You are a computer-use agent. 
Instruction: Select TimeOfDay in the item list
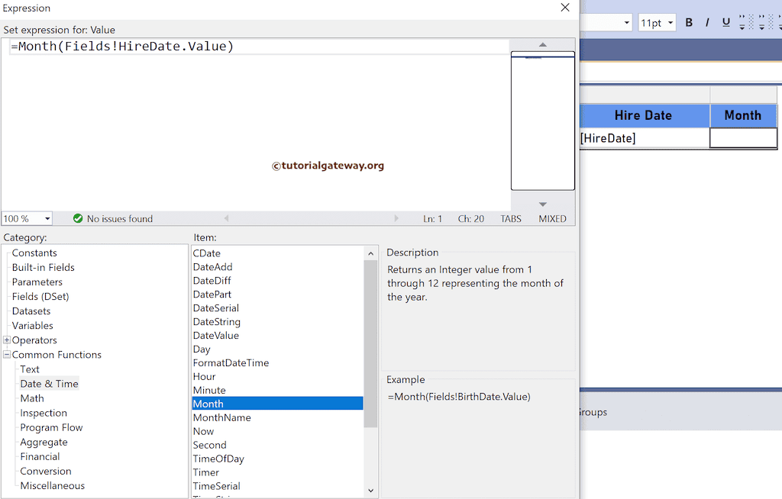pyautogui.click(x=218, y=459)
